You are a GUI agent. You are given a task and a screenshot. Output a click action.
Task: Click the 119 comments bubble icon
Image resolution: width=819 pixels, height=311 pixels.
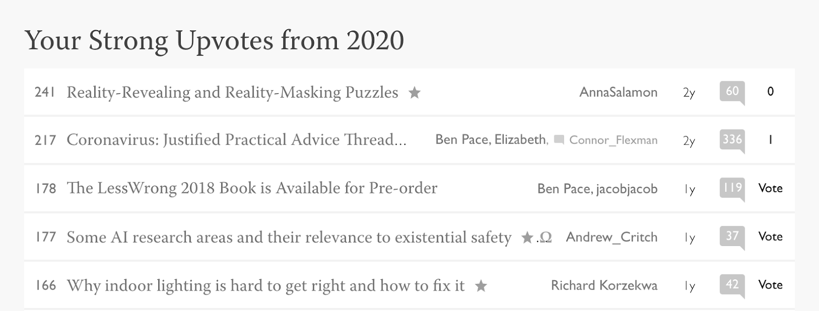pos(732,189)
